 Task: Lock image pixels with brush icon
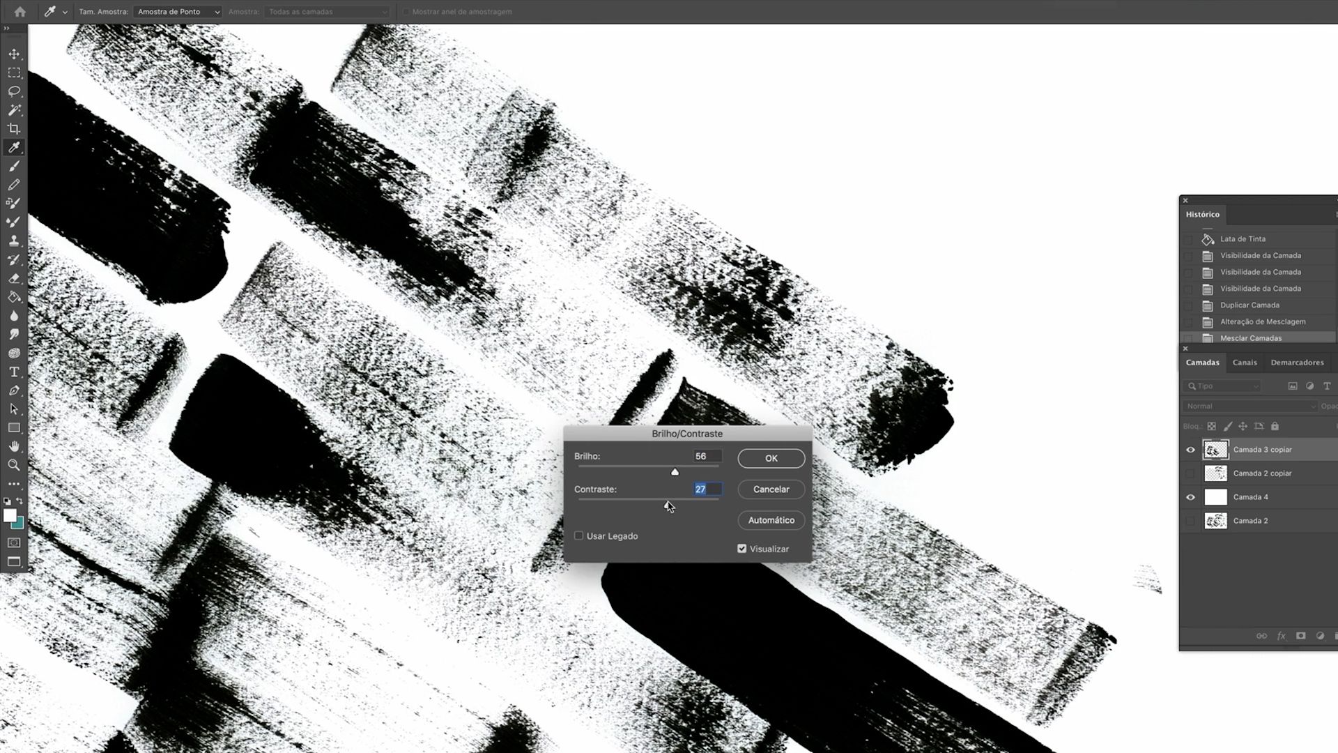(x=1228, y=426)
